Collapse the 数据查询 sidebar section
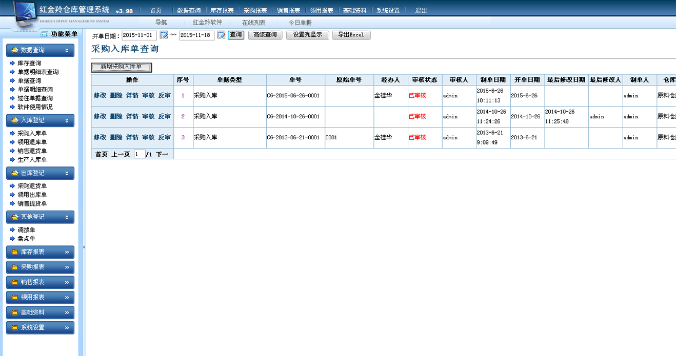 67,51
